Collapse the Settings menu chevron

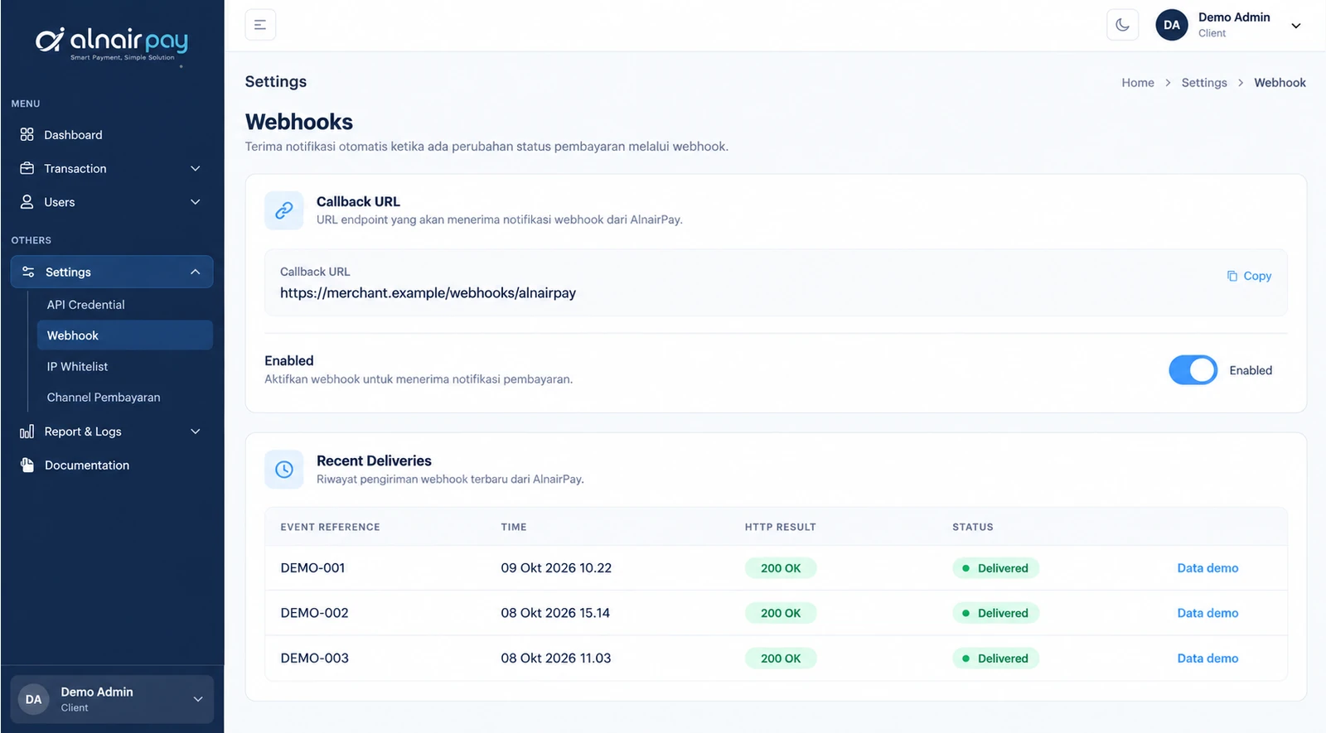pos(196,272)
